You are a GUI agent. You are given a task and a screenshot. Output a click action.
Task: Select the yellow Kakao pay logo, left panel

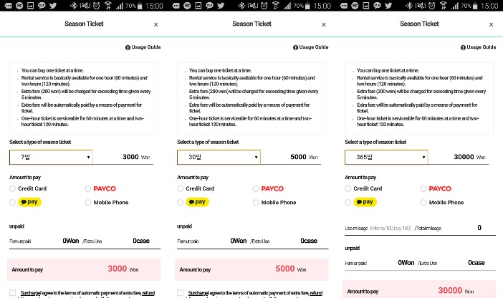[30, 202]
